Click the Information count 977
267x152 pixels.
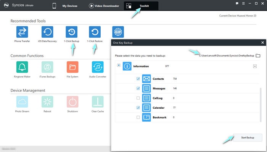pyautogui.click(x=167, y=66)
